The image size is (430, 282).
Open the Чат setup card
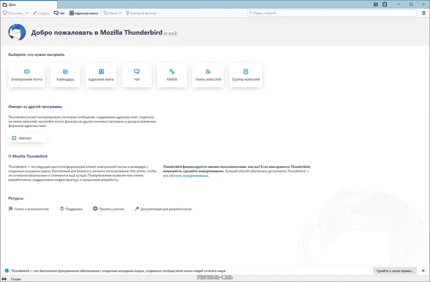[137, 75]
